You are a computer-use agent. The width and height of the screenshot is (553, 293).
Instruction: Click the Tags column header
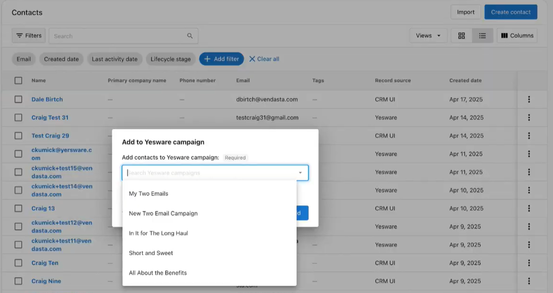click(318, 81)
